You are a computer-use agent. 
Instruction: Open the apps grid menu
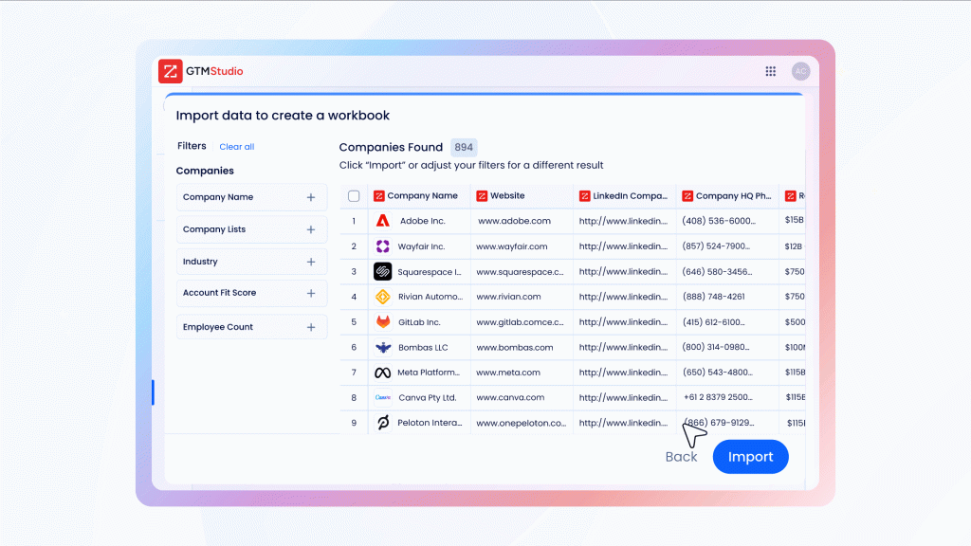pos(771,71)
